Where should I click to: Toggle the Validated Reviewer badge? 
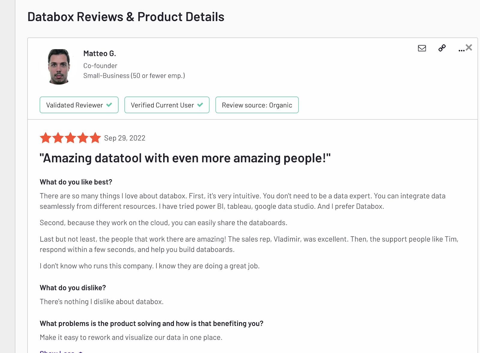[x=79, y=105]
